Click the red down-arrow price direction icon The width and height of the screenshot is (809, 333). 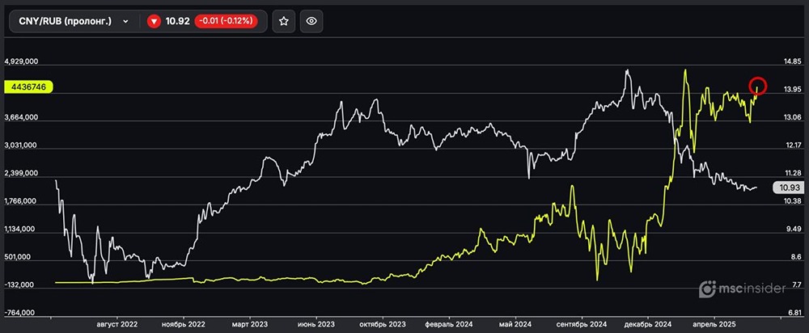point(154,22)
